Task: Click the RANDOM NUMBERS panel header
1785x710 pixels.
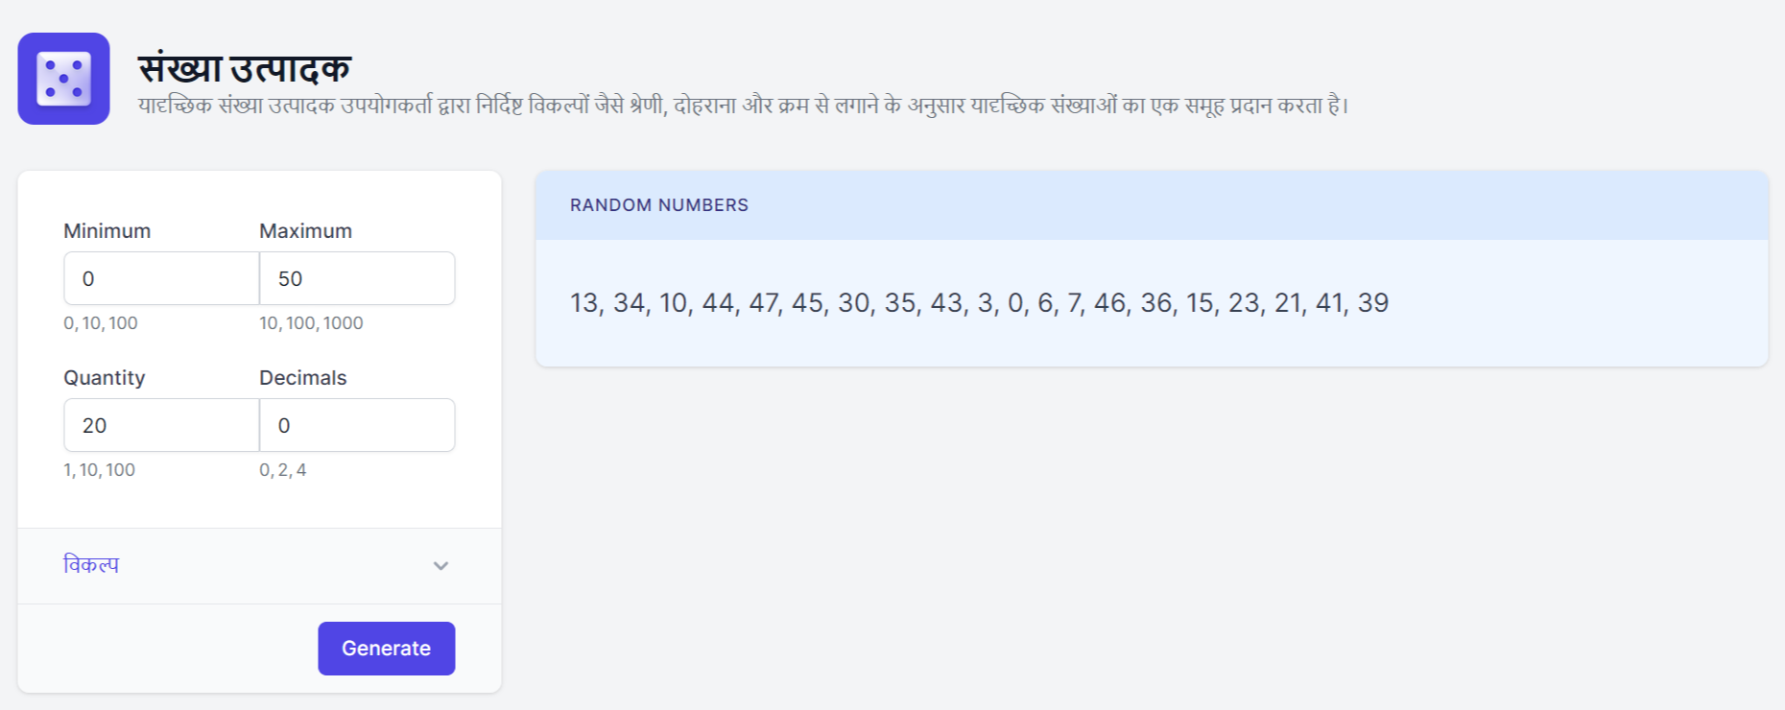Action: click(x=659, y=205)
